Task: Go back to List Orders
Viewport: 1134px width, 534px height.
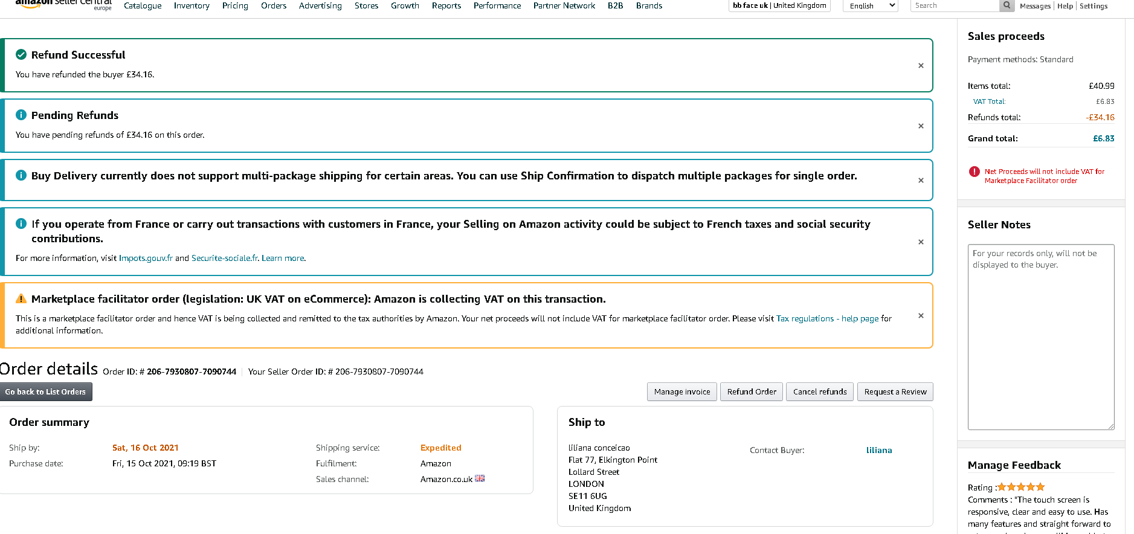Action: tap(46, 392)
